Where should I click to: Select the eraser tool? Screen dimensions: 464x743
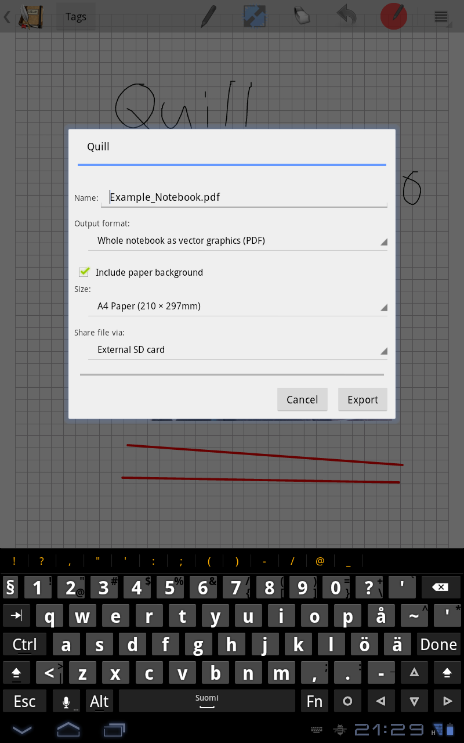pyautogui.click(x=302, y=16)
